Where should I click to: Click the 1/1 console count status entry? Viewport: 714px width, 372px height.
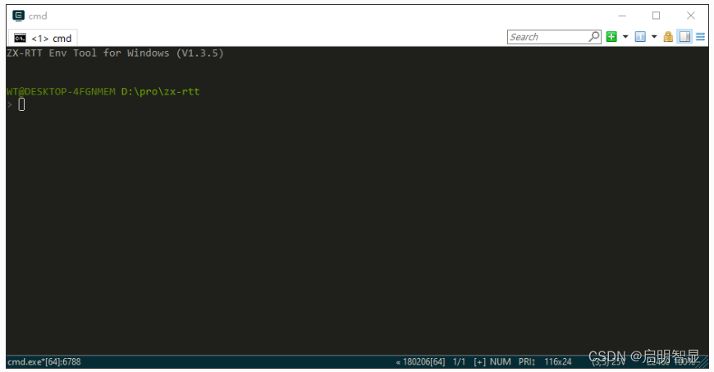[459, 362]
